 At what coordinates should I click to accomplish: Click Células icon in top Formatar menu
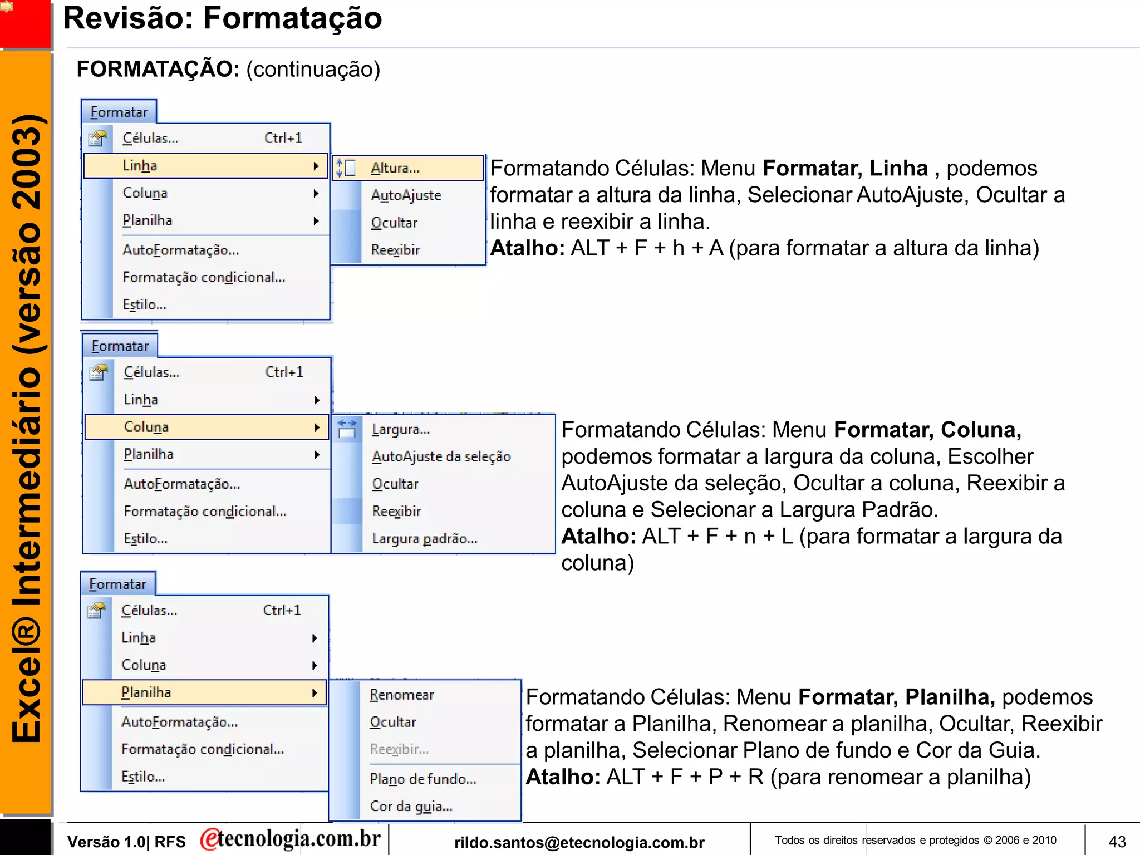(98, 138)
